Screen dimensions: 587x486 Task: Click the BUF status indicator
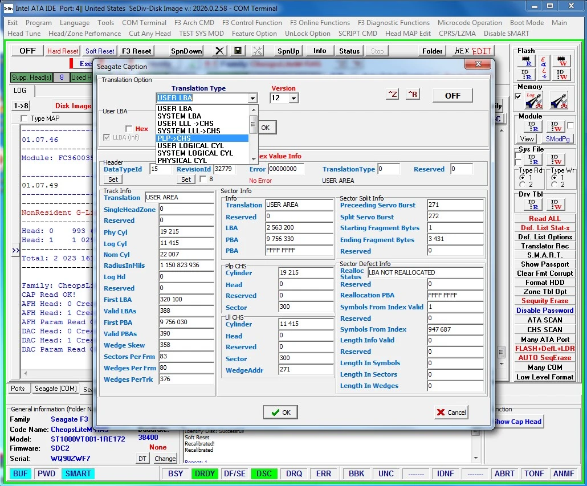coord(20,473)
